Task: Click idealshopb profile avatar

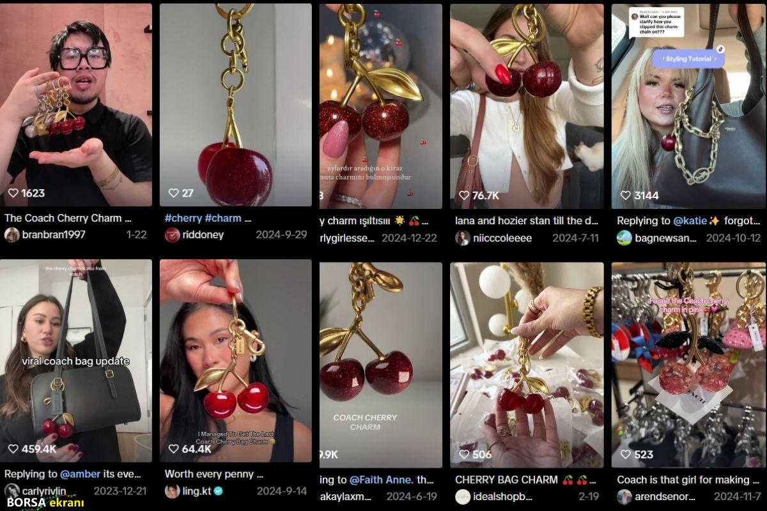Action: pos(463,496)
